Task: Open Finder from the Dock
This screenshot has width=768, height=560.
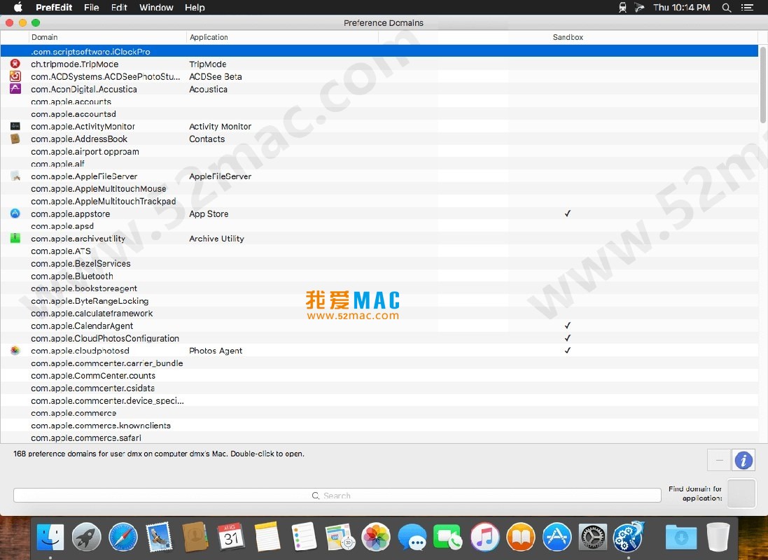Action: tap(50, 538)
